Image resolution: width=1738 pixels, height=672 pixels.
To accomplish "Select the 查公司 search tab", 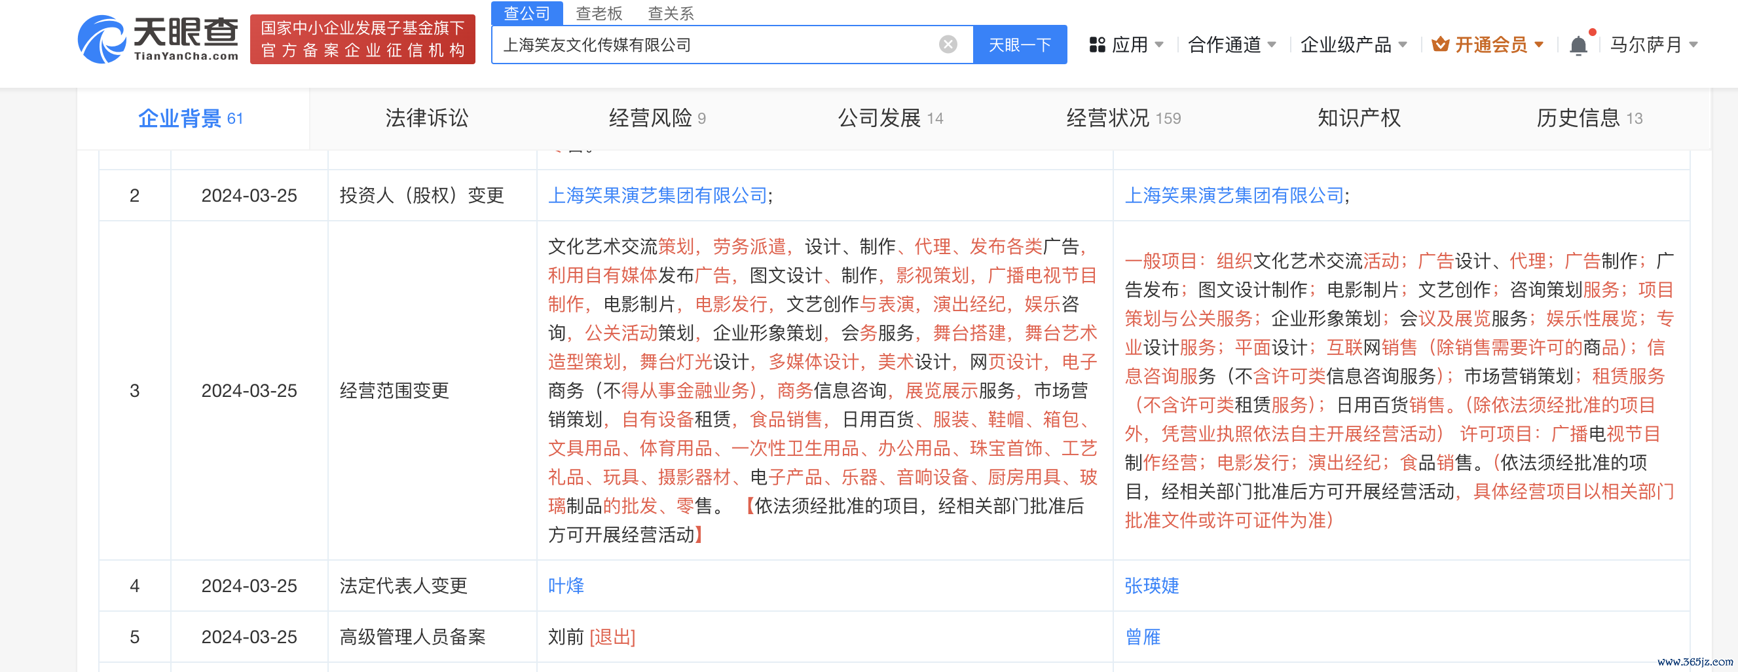I will click(527, 13).
